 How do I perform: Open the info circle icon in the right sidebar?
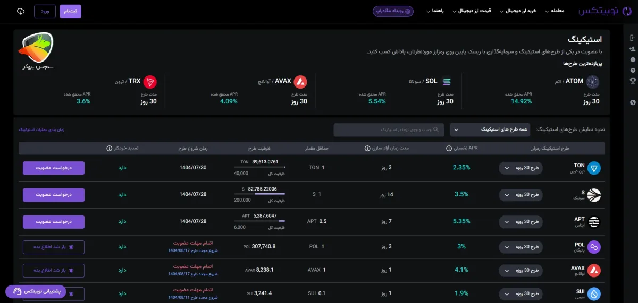pyautogui.click(x=633, y=59)
